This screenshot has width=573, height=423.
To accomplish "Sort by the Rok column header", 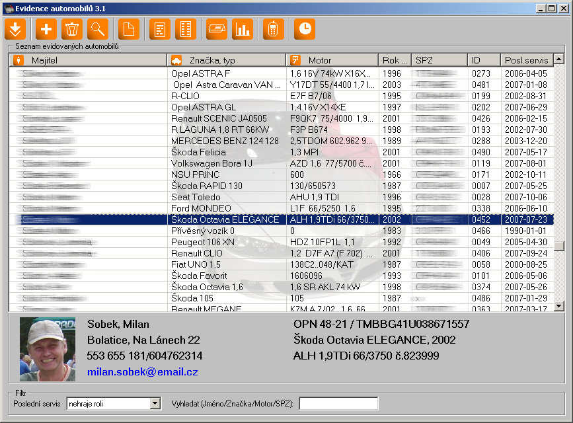I will [x=395, y=60].
